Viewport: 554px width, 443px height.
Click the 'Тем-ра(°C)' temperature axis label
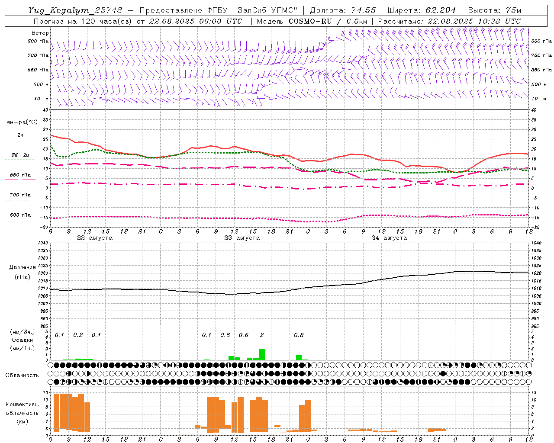20,122
